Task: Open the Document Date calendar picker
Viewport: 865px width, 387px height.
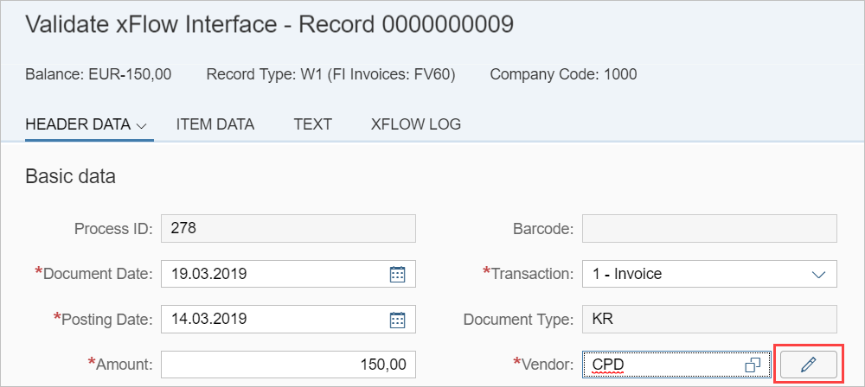Action: 397,274
